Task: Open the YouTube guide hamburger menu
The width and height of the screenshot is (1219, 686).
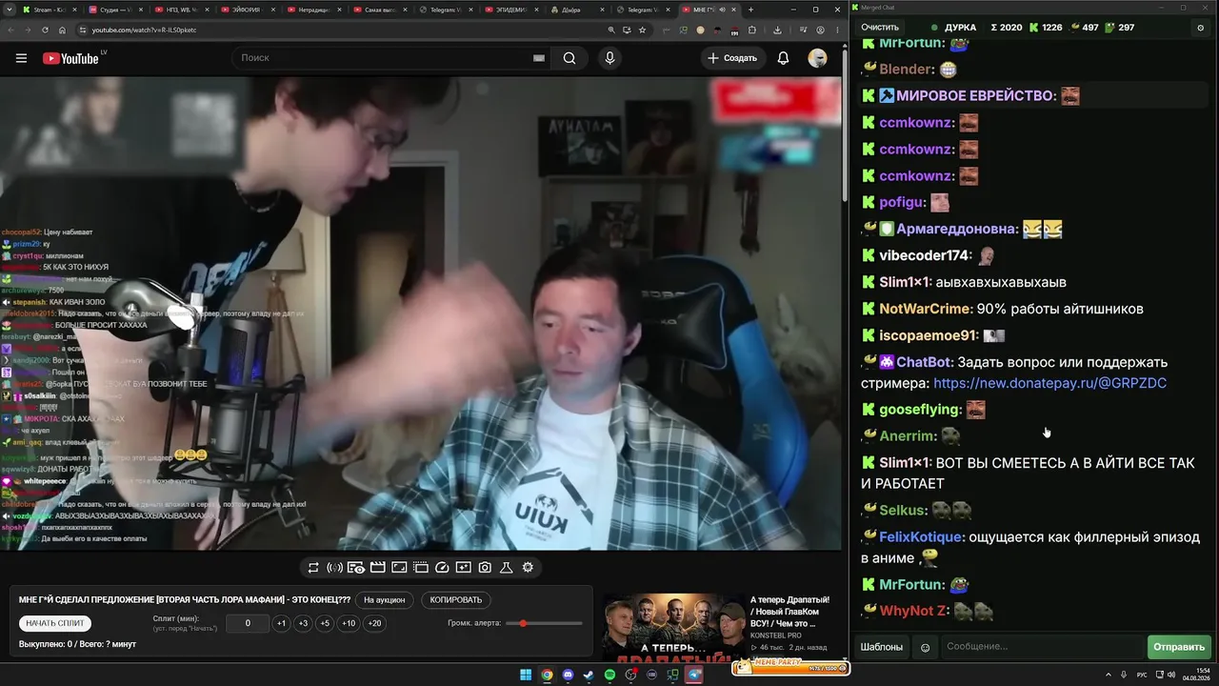Action: click(x=21, y=58)
